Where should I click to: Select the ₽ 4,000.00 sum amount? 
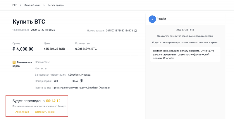click(23, 49)
